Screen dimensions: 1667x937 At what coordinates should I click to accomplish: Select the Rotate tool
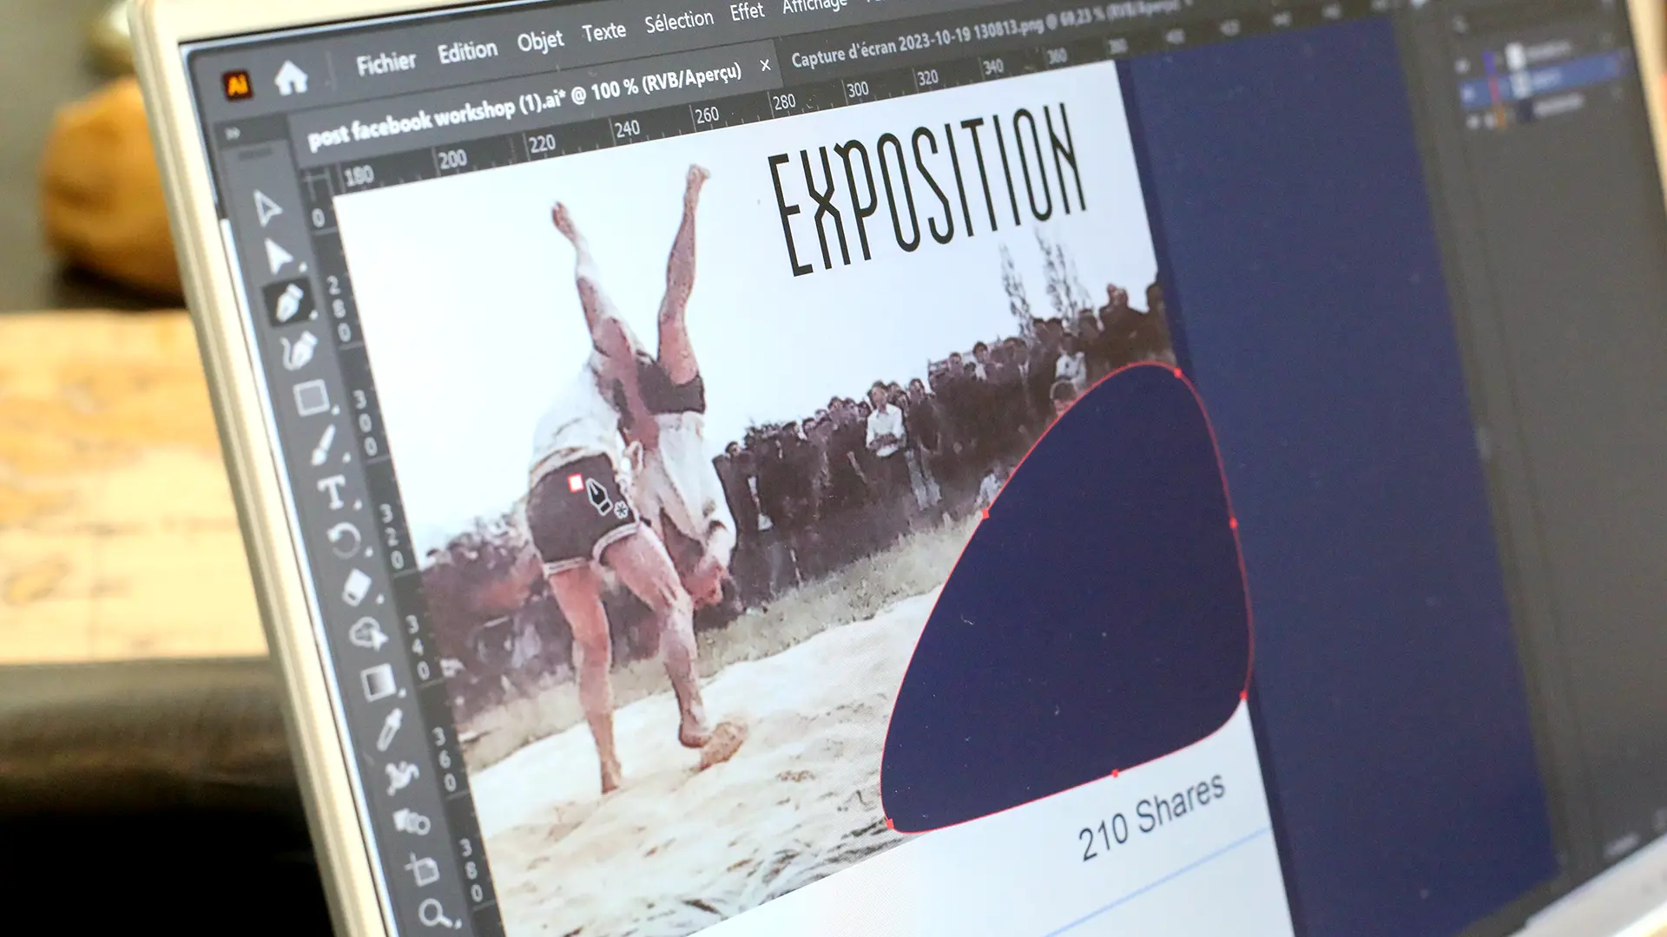pyautogui.click(x=344, y=540)
